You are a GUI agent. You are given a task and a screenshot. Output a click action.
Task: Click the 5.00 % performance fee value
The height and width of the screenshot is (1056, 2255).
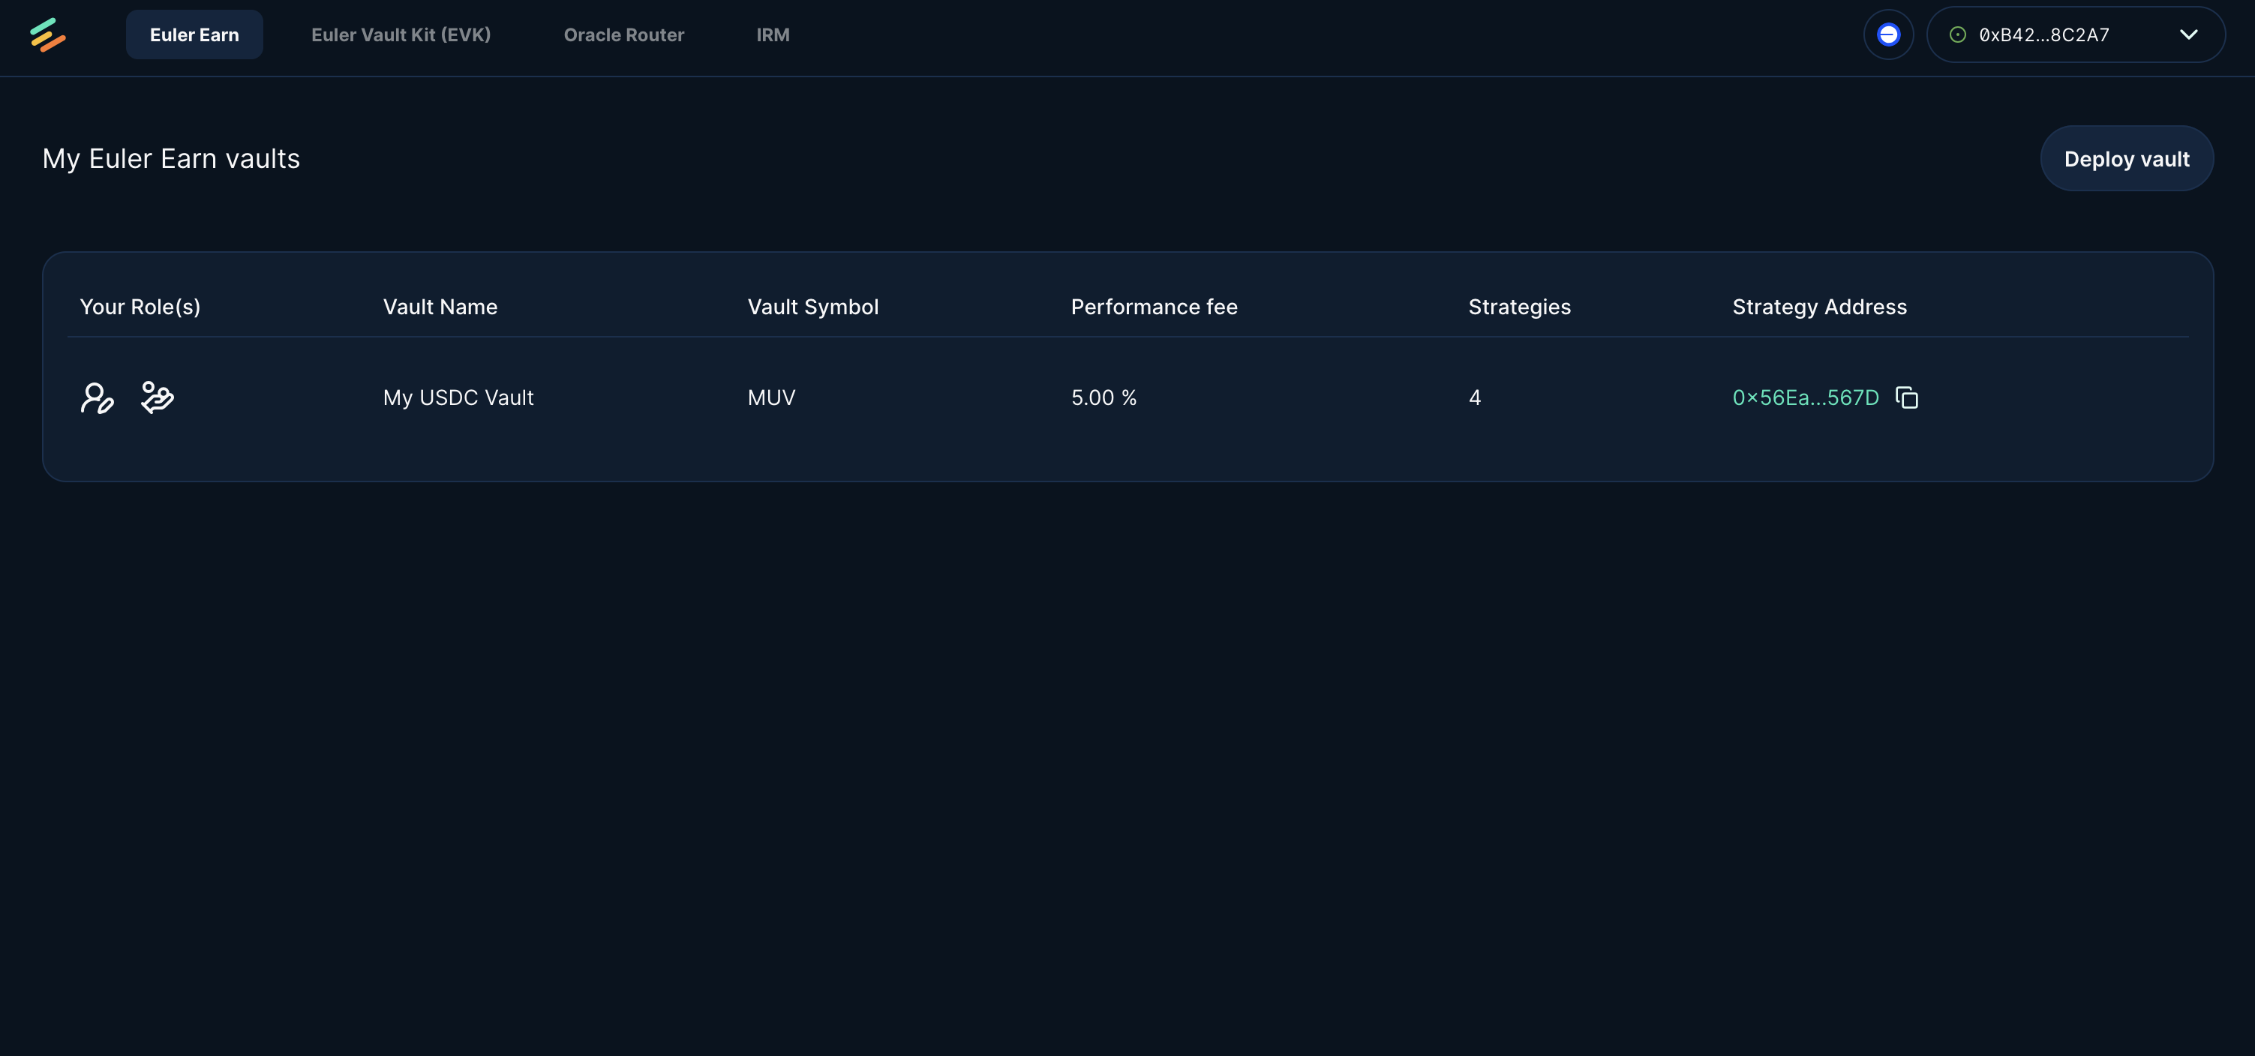coord(1103,397)
